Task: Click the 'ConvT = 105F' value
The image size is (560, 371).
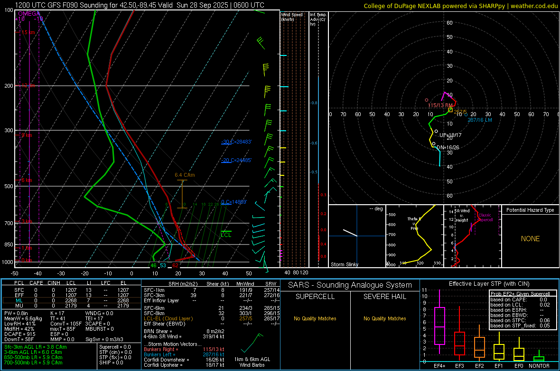Action: click(66, 324)
